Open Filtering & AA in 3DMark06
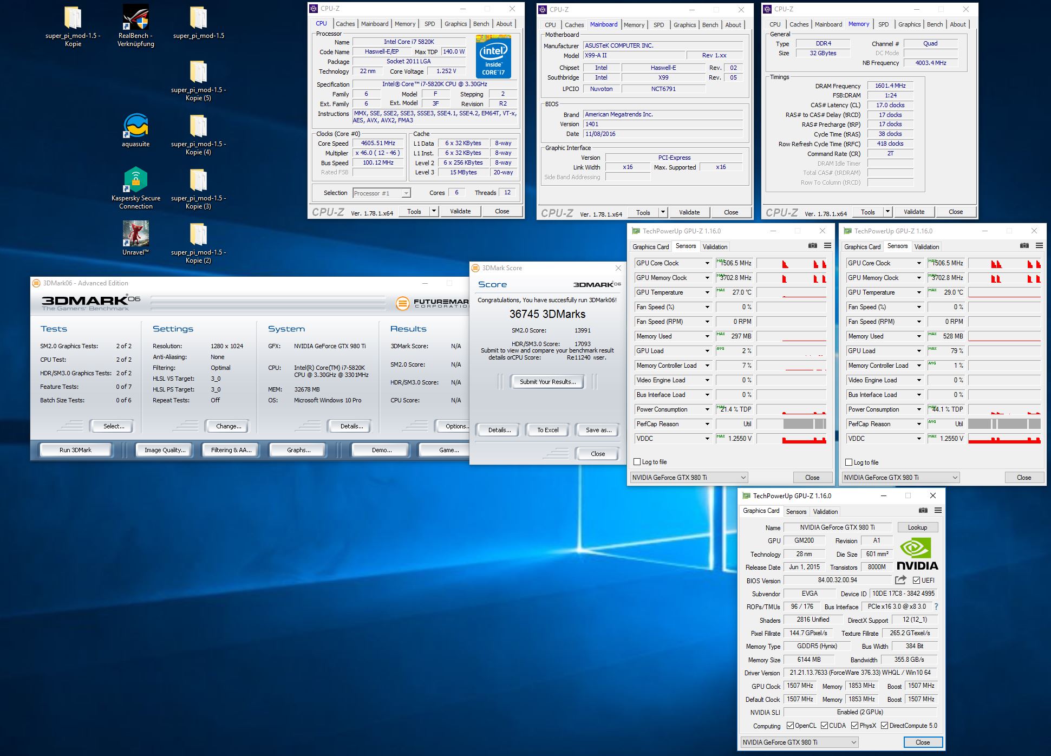This screenshot has width=1051, height=756. click(231, 450)
